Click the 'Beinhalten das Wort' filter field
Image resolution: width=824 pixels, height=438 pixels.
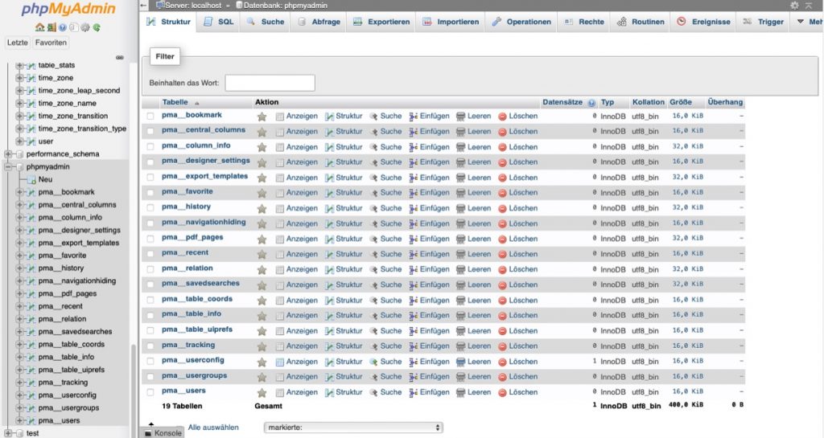(270, 83)
